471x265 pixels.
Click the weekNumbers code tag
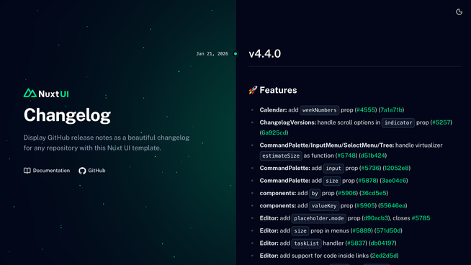click(x=319, y=110)
